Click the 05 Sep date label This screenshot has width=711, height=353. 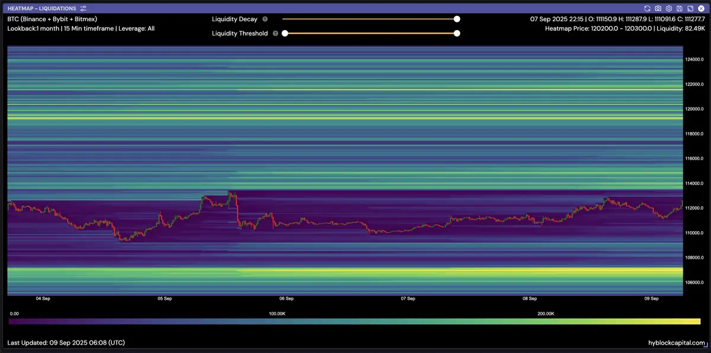pyautogui.click(x=165, y=299)
